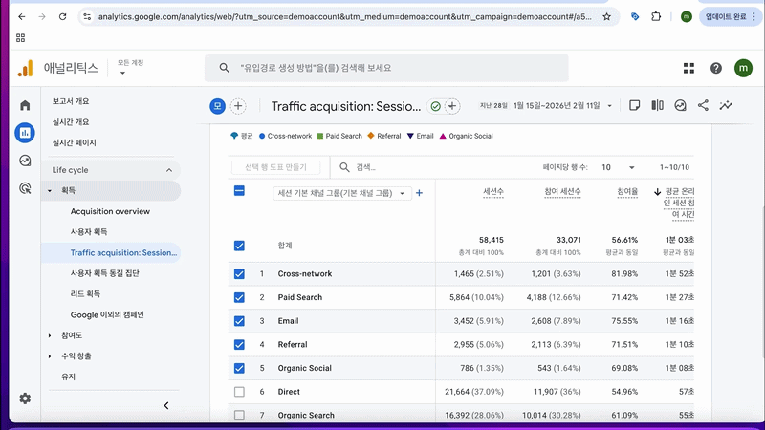This screenshot has width=765, height=430.
Task: Open 사용자 획득 동질 집단 report
Action: pos(105,273)
